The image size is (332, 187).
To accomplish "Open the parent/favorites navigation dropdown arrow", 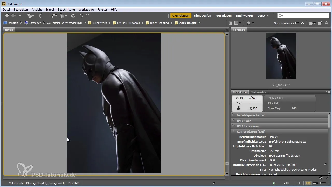I will click(x=20, y=16).
